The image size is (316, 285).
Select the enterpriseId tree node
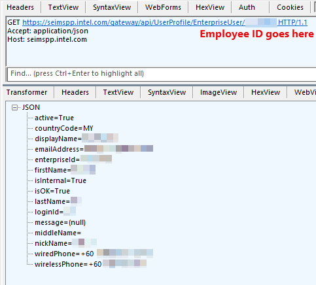coord(73,159)
